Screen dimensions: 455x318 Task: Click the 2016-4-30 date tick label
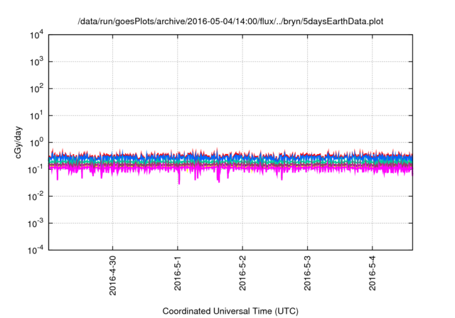112,275
